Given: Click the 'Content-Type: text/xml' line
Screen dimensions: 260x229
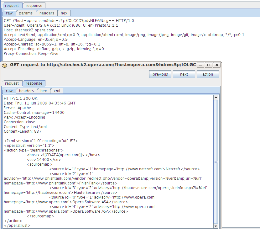Looking at the screenshot, I should 25,127.
